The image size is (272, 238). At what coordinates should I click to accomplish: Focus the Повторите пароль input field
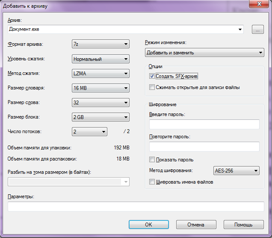(x=204, y=146)
